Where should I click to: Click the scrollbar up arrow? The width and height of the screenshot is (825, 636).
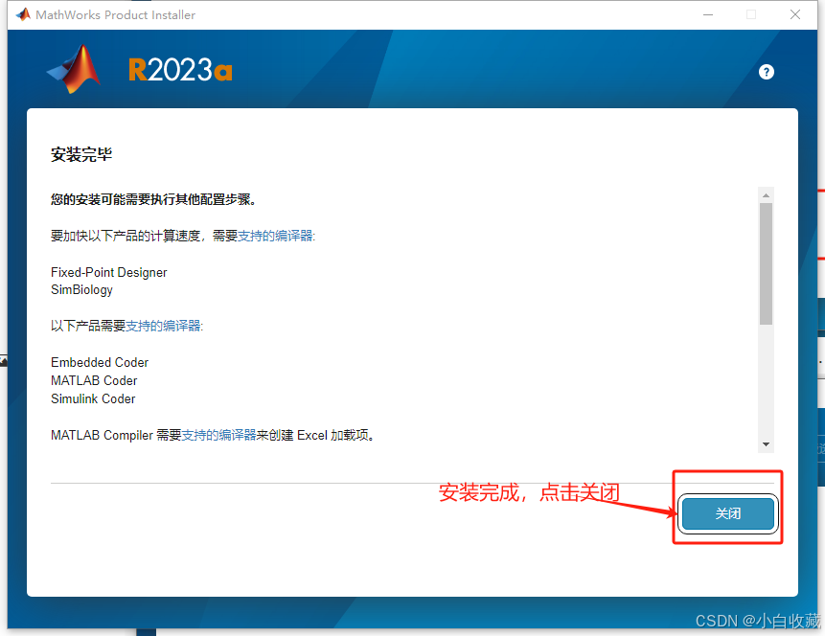pyautogui.click(x=767, y=195)
